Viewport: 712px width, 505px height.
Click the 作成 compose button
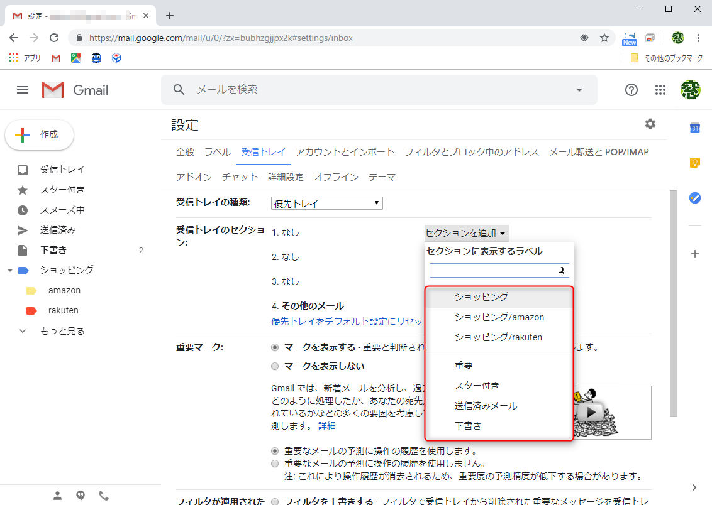[x=39, y=134]
